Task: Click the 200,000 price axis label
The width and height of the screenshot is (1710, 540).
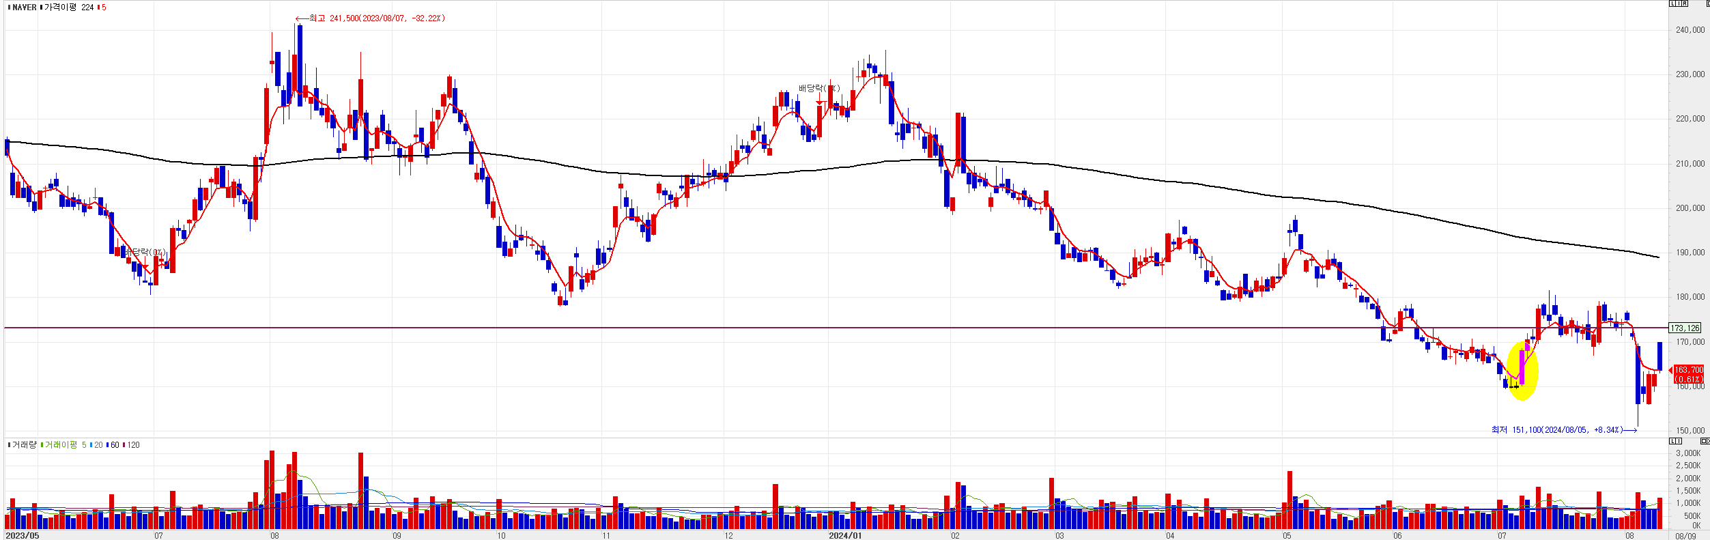Action: pyautogui.click(x=1690, y=208)
